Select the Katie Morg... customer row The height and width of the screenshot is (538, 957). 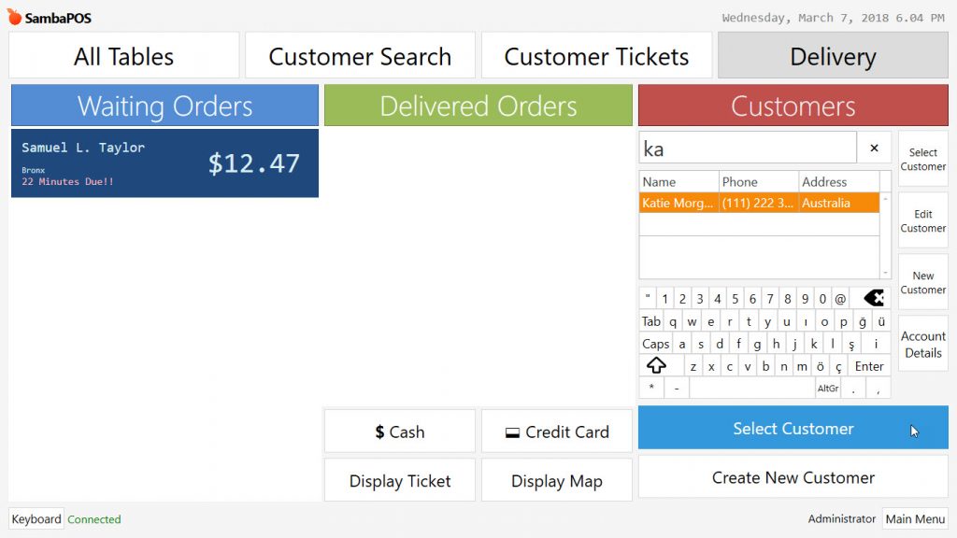point(759,203)
